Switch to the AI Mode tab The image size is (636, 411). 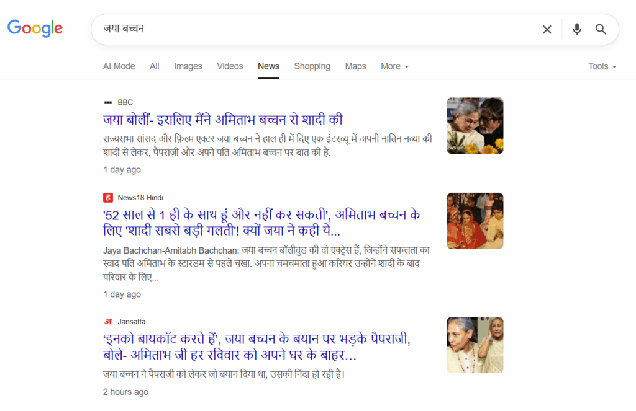click(x=119, y=66)
